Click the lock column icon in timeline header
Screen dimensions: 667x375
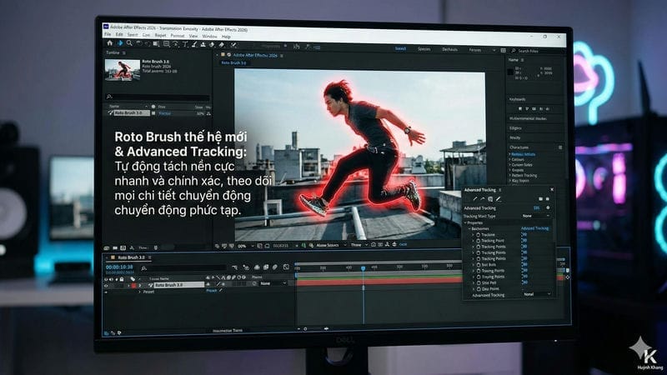point(122,279)
